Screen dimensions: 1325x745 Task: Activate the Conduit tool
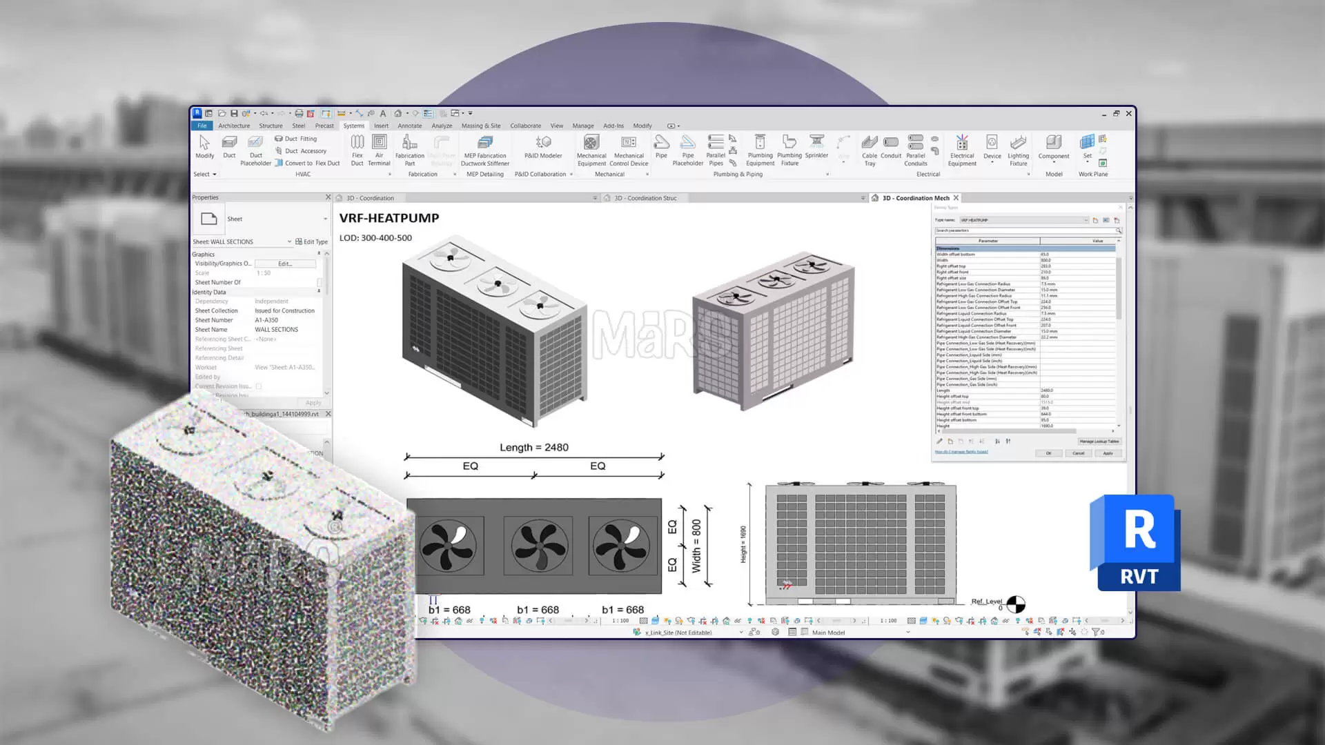click(891, 147)
